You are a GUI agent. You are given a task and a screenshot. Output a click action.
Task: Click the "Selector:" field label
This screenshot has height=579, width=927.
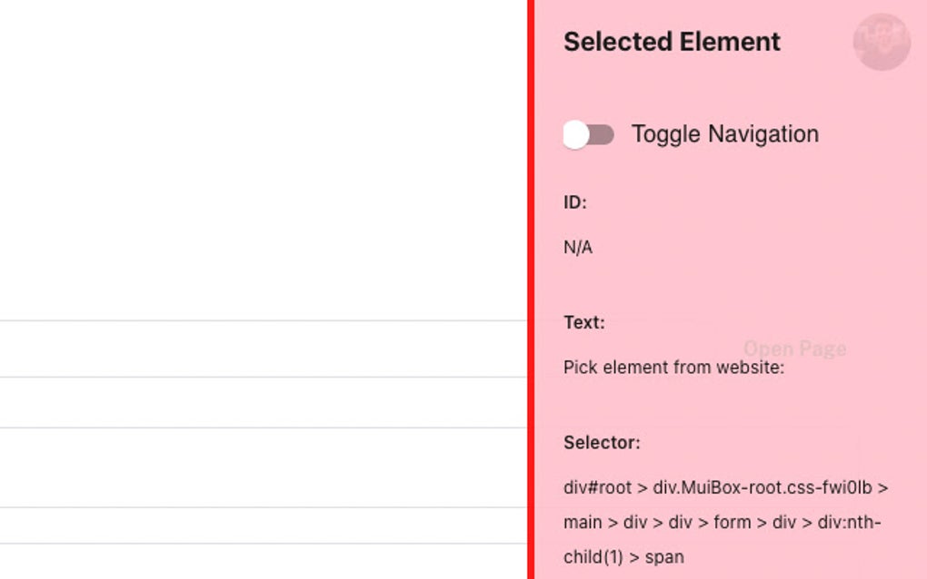tap(602, 443)
